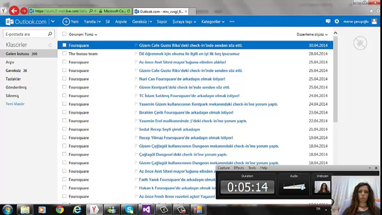Open the Capture menu in recorder
The width and height of the screenshot is (382, 215).
click(x=224, y=168)
